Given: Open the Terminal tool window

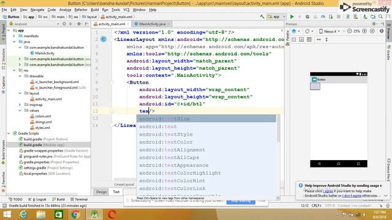Looking at the screenshot, I should pos(79,199).
